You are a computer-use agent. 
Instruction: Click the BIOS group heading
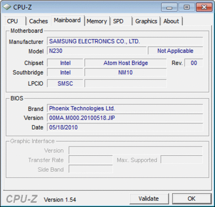tap(17, 98)
